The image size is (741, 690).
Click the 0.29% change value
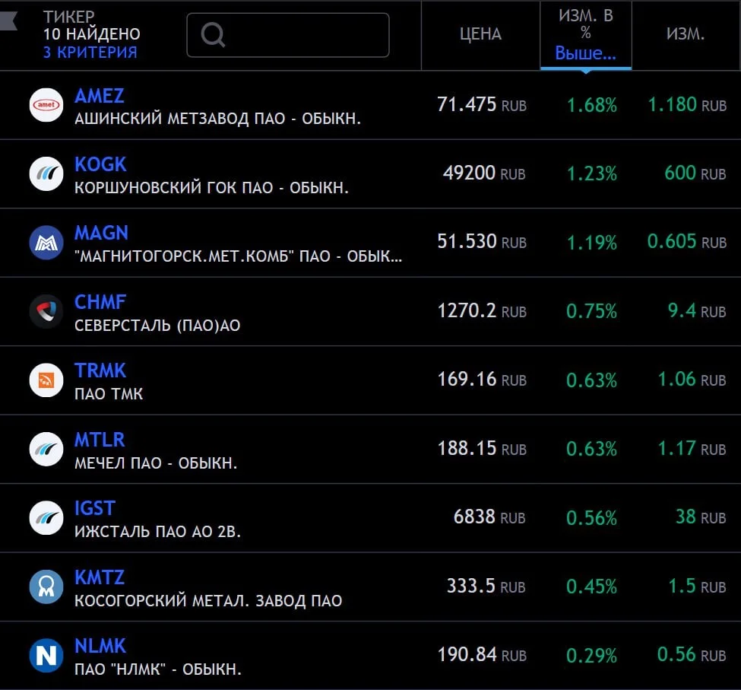pyautogui.click(x=592, y=656)
